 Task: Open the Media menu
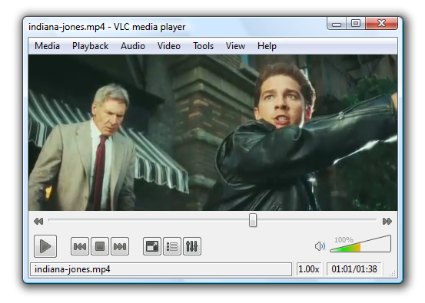click(47, 46)
